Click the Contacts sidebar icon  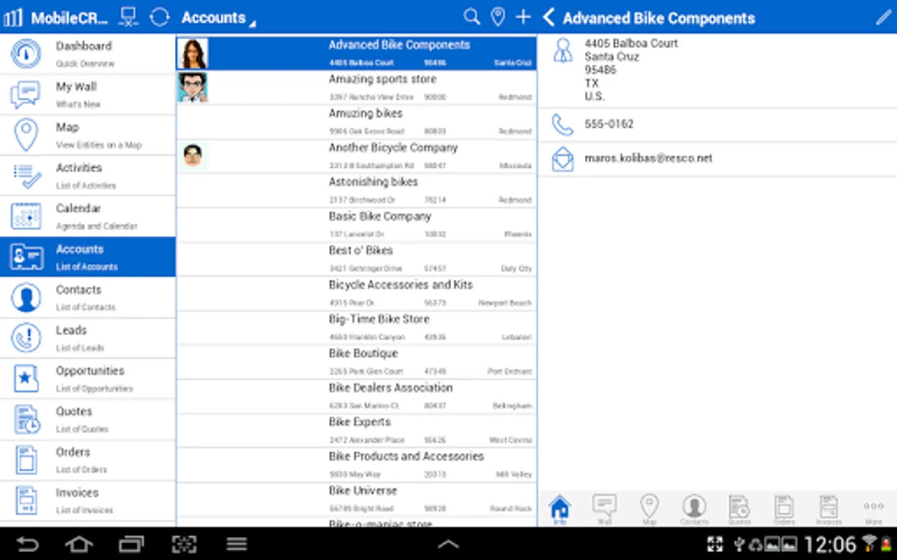pos(26,297)
